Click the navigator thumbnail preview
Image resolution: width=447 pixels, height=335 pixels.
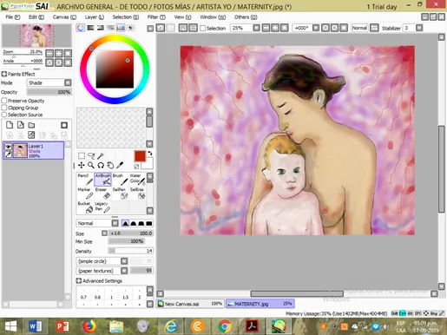click(36, 36)
